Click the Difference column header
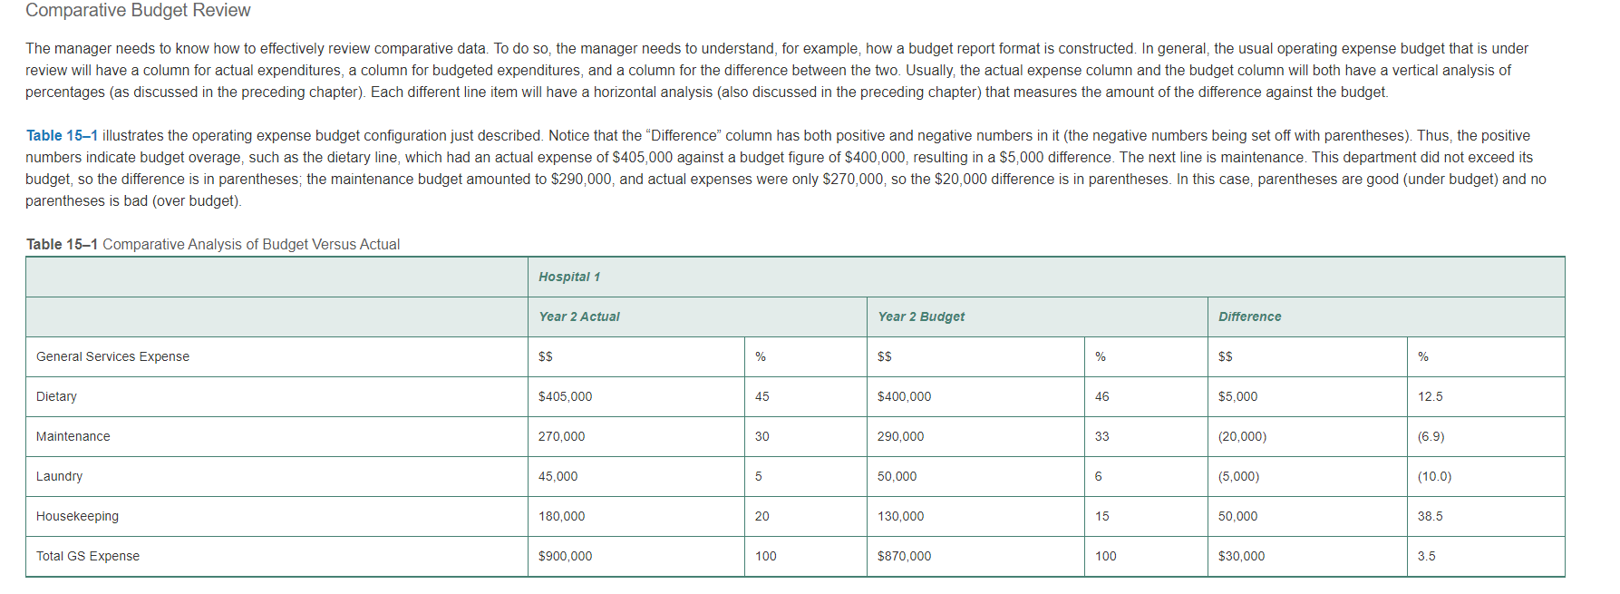Image resolution: width=1620 pixels, height=594 pixels. [x=1386, y=316]
